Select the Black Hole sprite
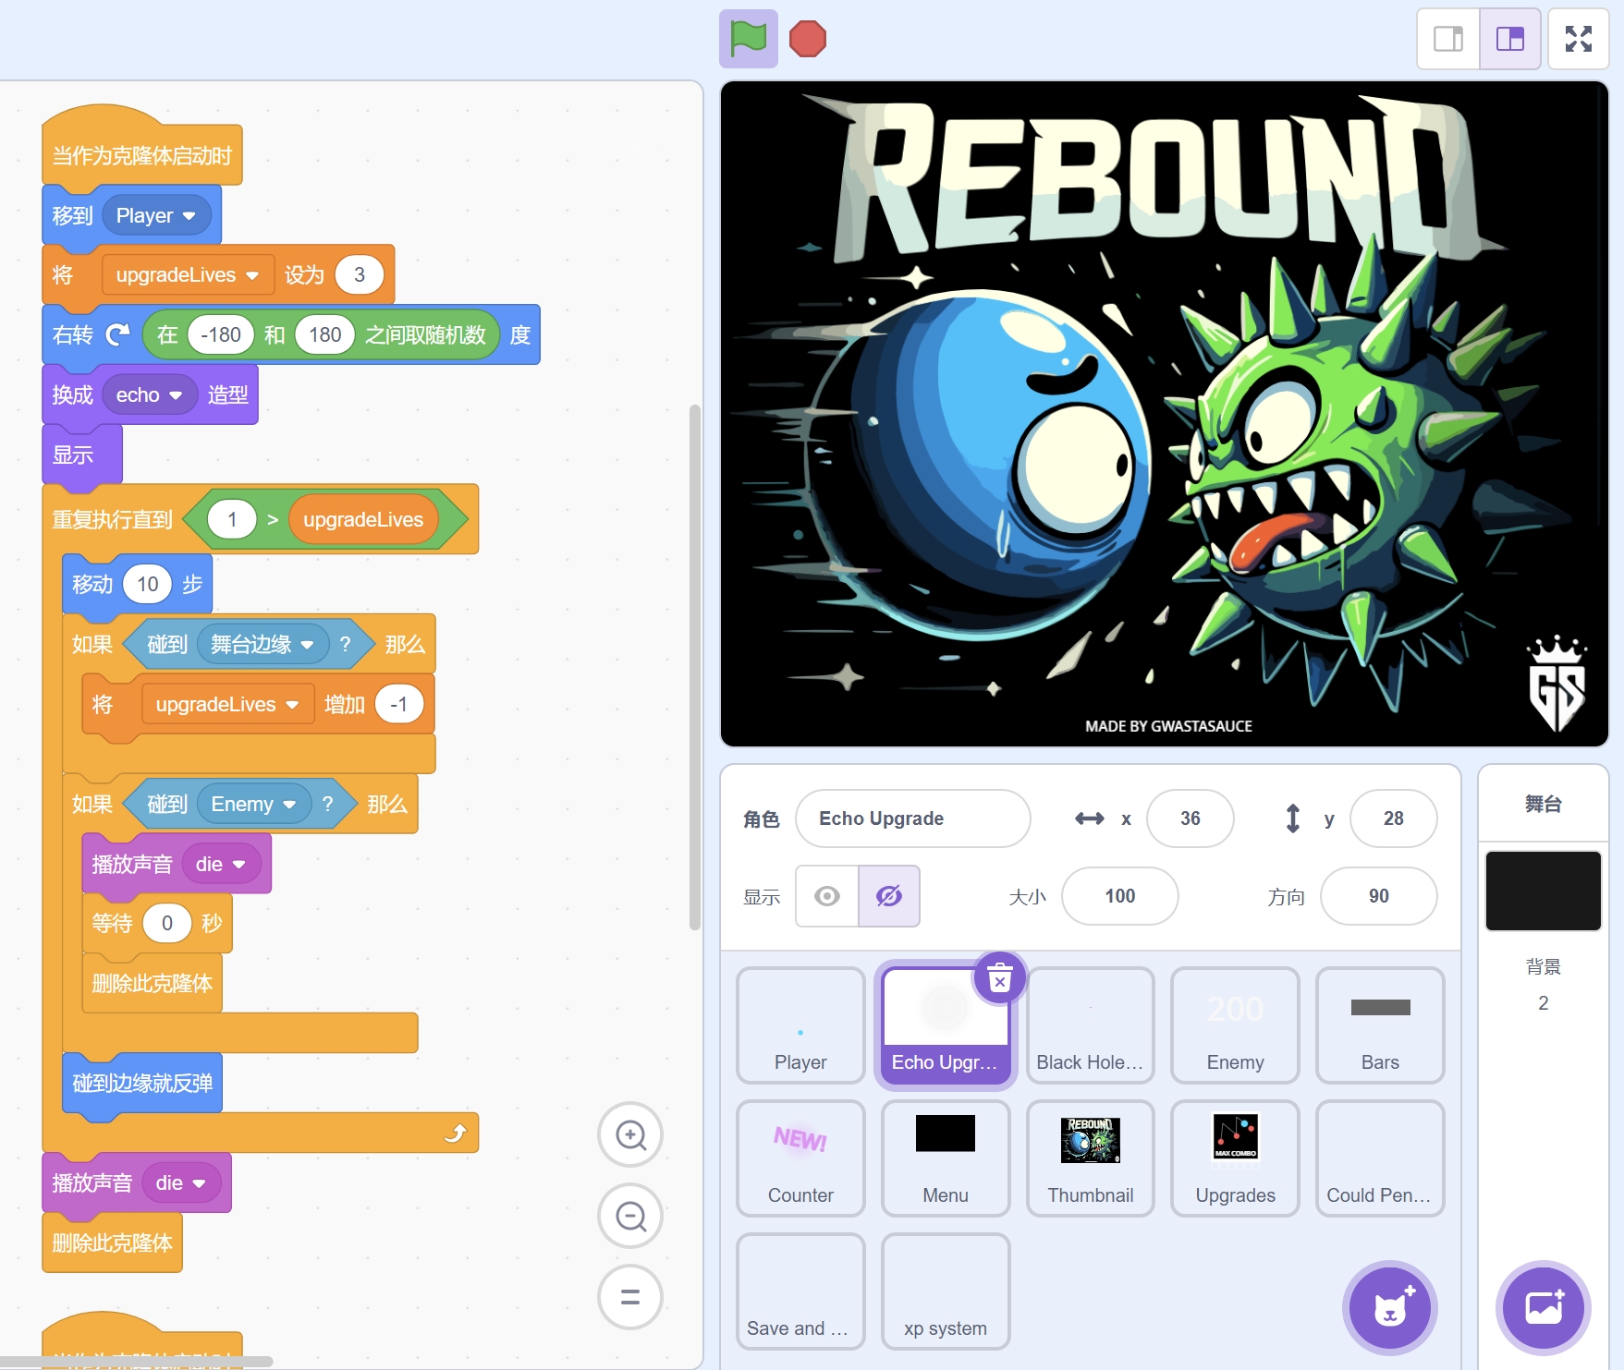Viewport: 1624px width, 1370px height. coord(1091,1025)
